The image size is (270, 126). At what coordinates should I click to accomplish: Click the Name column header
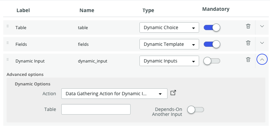(x=87, y=10)
